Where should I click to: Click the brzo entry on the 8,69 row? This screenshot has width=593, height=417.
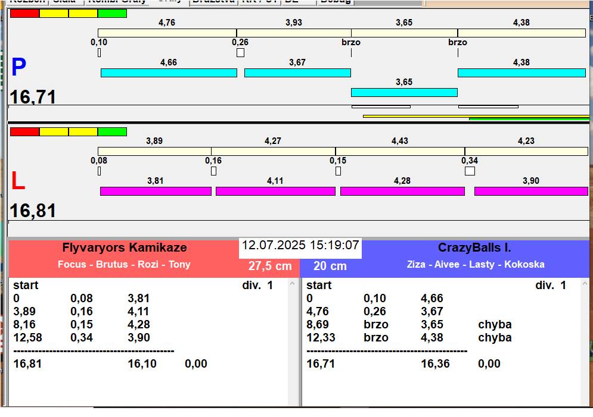tap(376, 324)
